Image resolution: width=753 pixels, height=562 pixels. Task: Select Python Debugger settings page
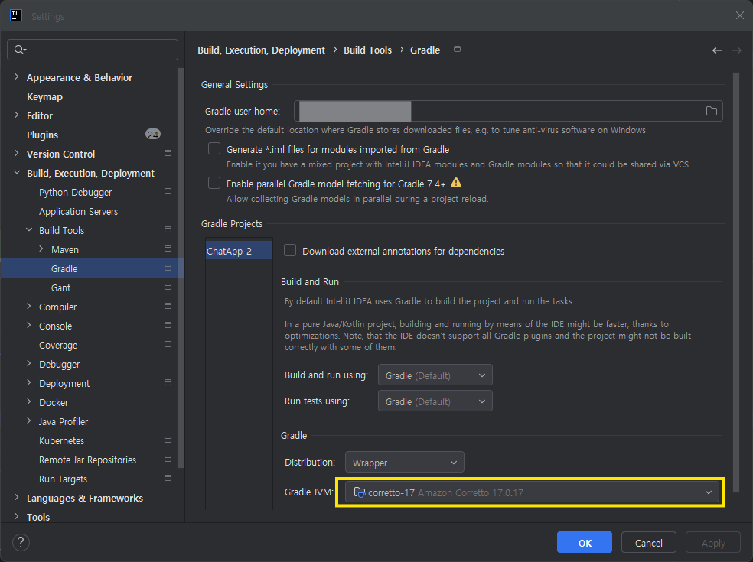[75, 193]
